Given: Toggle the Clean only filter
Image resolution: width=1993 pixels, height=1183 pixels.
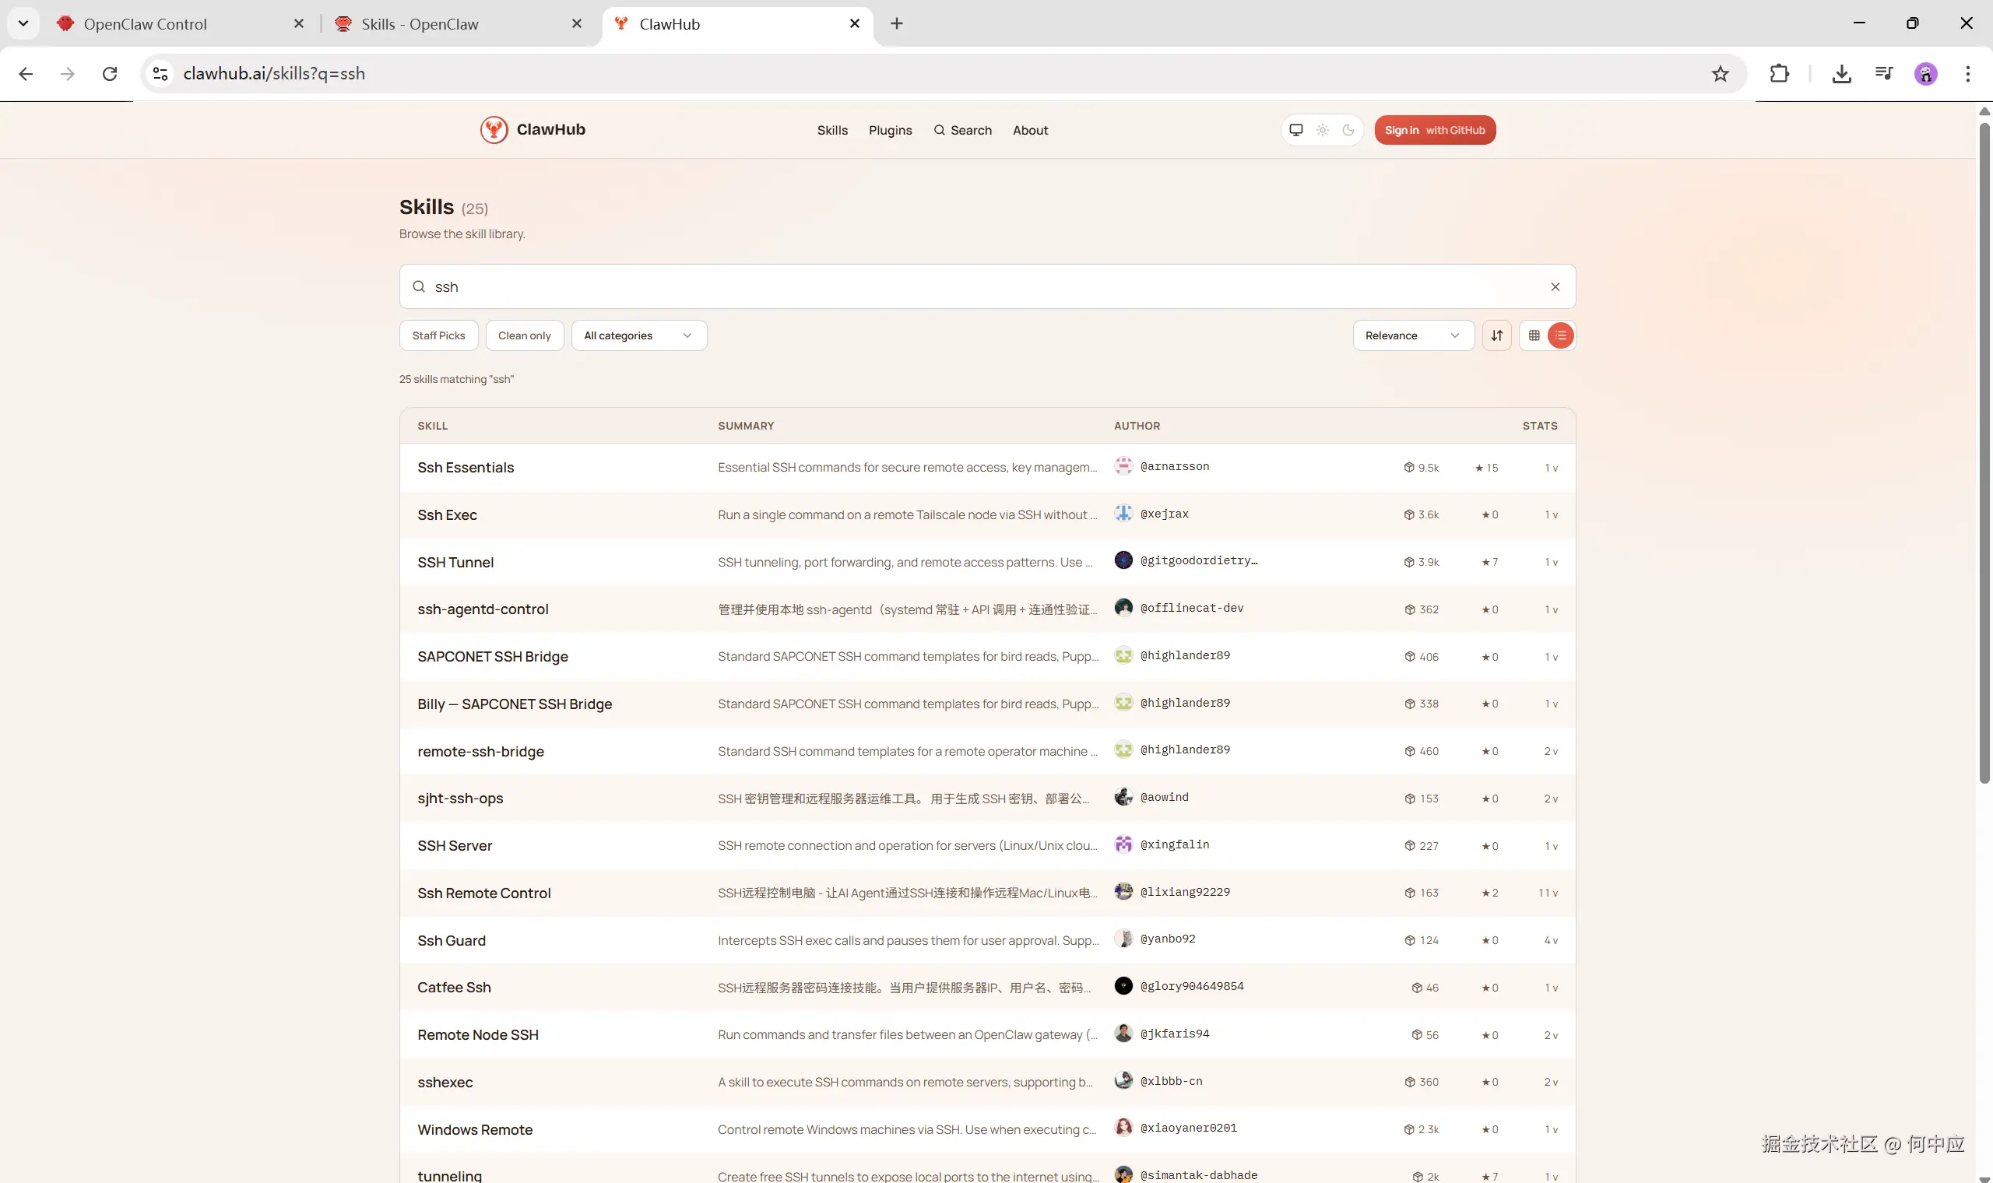Looking at the screenshot, I should [x=524, y=335].
